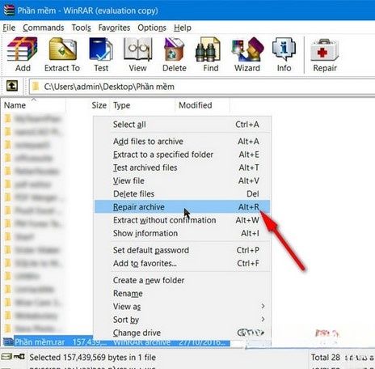Run the Test archive tool
This screenshot has height=369, width=375.
click(101, 54)
